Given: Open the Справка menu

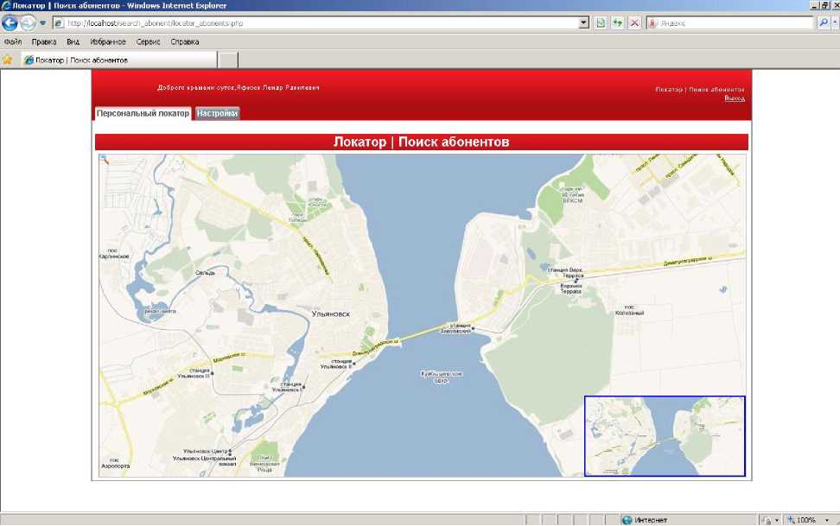Looking at the screenshot, I should coord(185,41).
